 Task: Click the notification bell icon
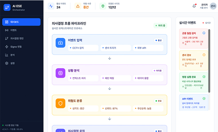pyautogui.click(x=194, y=6)
